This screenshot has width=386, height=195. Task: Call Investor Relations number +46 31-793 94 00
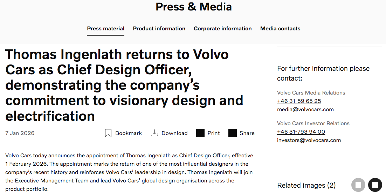(301, 132)
